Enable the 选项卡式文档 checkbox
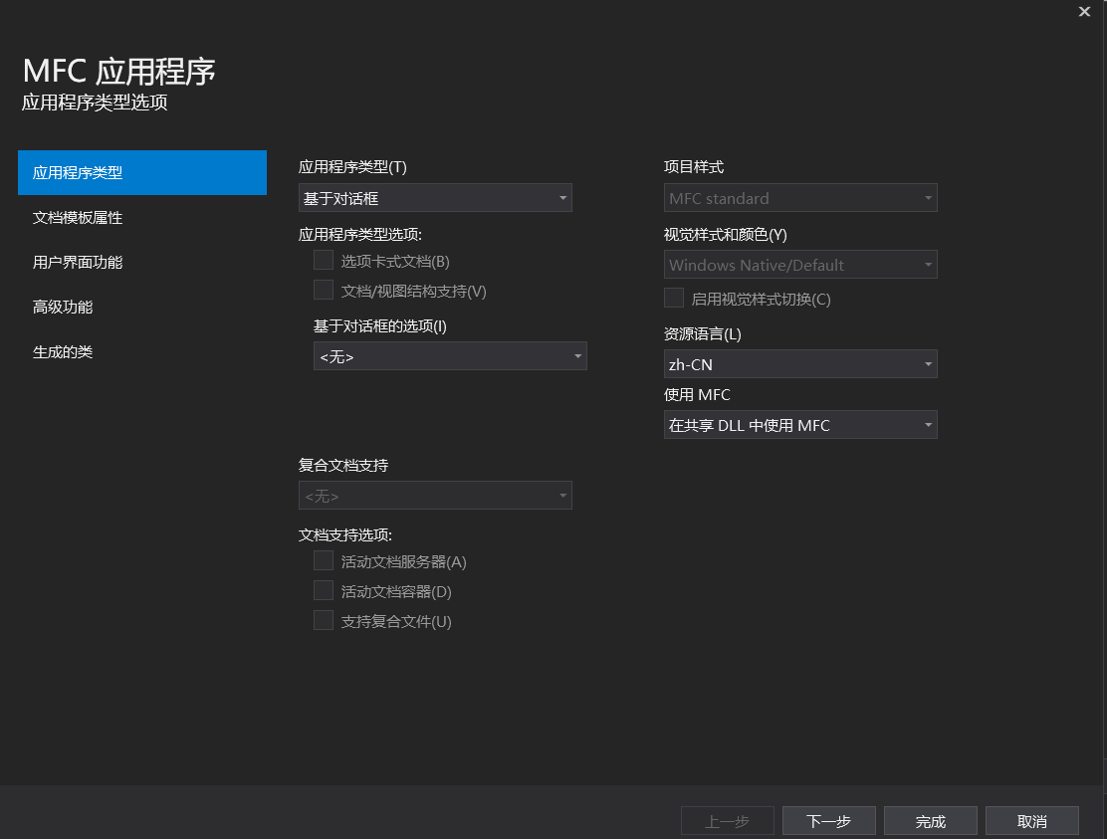Image resolution: width=1107 pixels, height=839 pixels. (323, 259)
